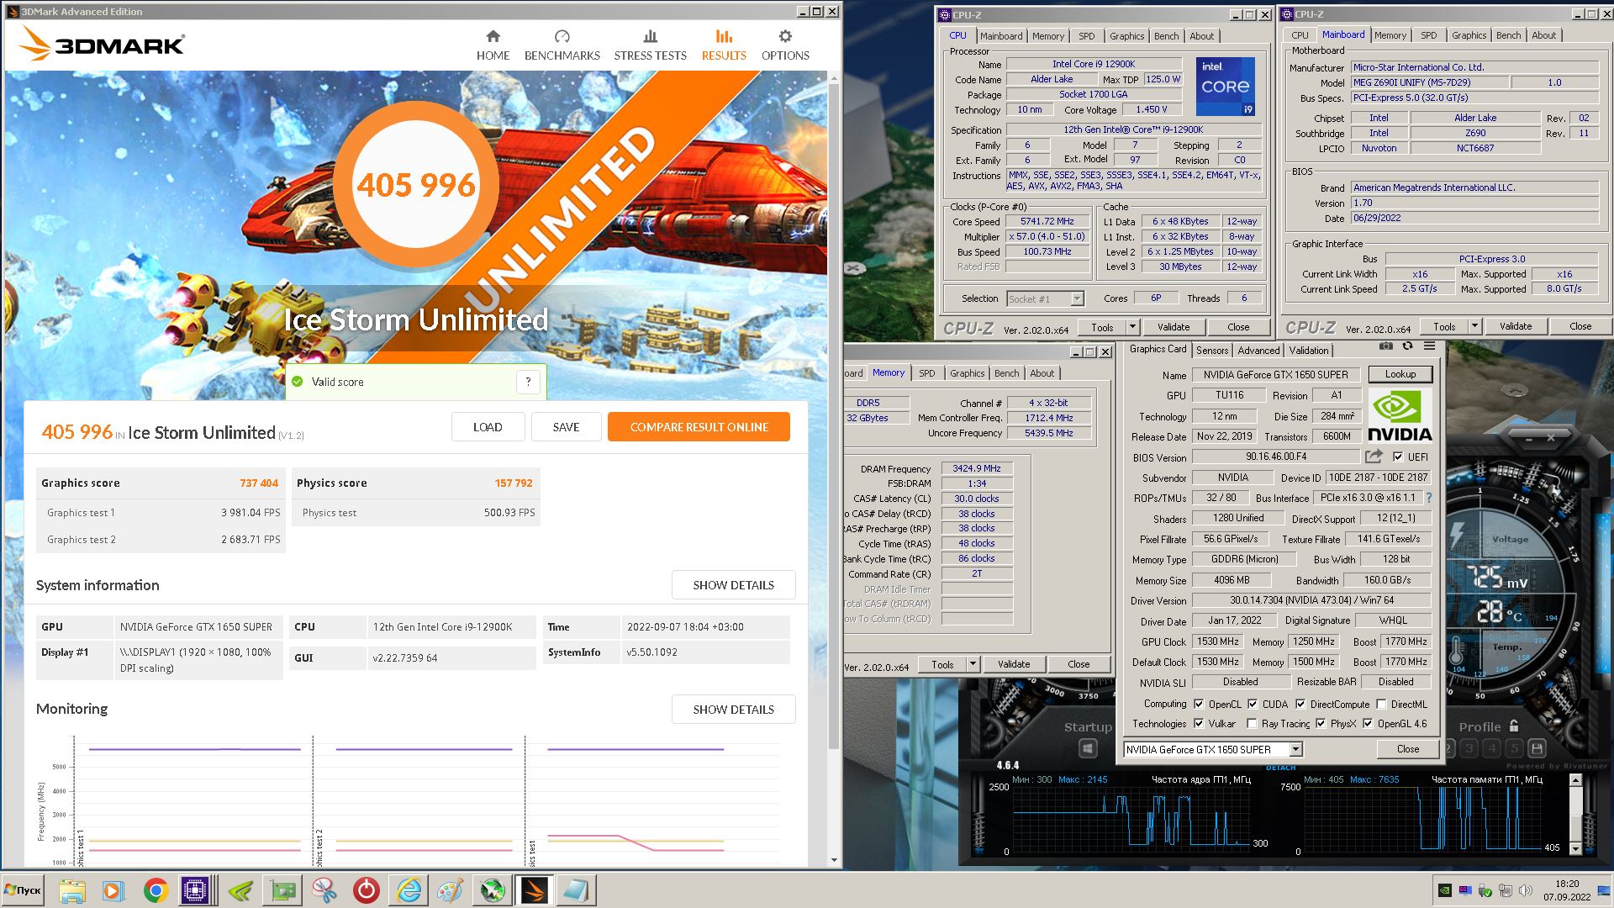Switch to CPU-Z purple chip taskbar icon
This screenshot has height=908, width=1614.
click(195, 890)
